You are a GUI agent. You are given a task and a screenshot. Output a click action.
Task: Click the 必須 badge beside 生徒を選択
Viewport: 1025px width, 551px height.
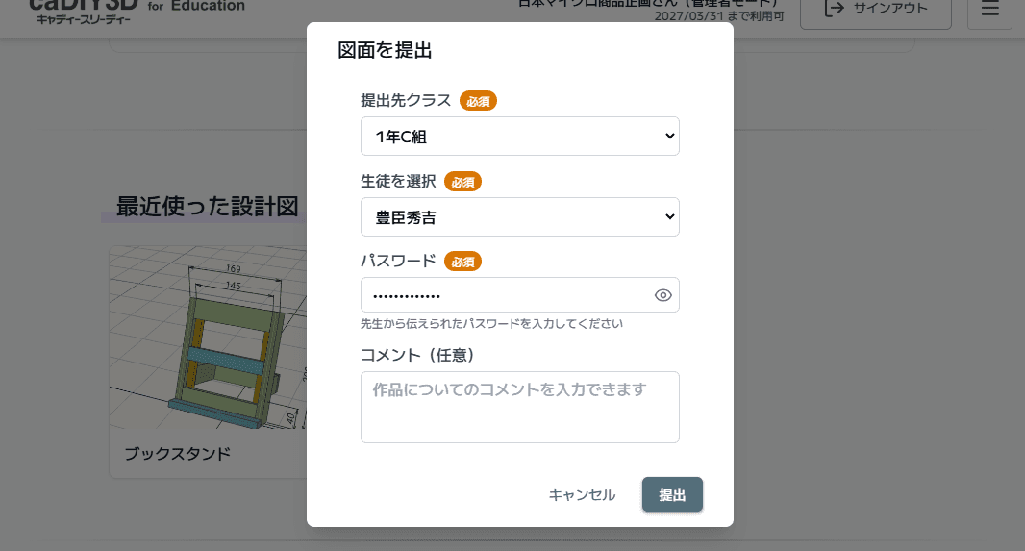462,181
